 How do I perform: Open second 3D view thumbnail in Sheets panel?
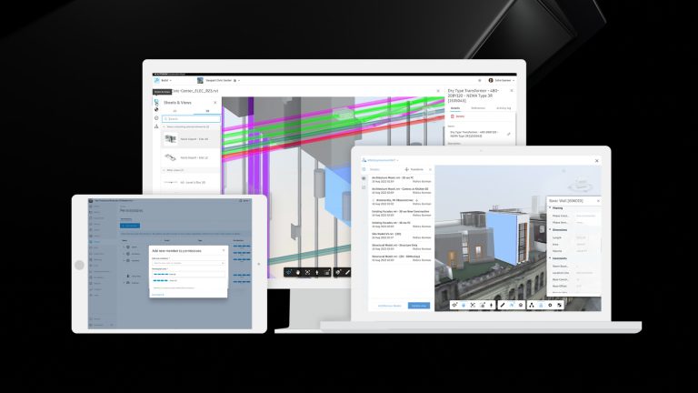[x=171, y=157]
